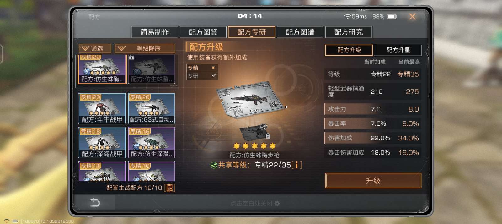Expand the 筛选 filter dropdown
Viewport: 502px width, 224px height.
[x=95, y=48]
